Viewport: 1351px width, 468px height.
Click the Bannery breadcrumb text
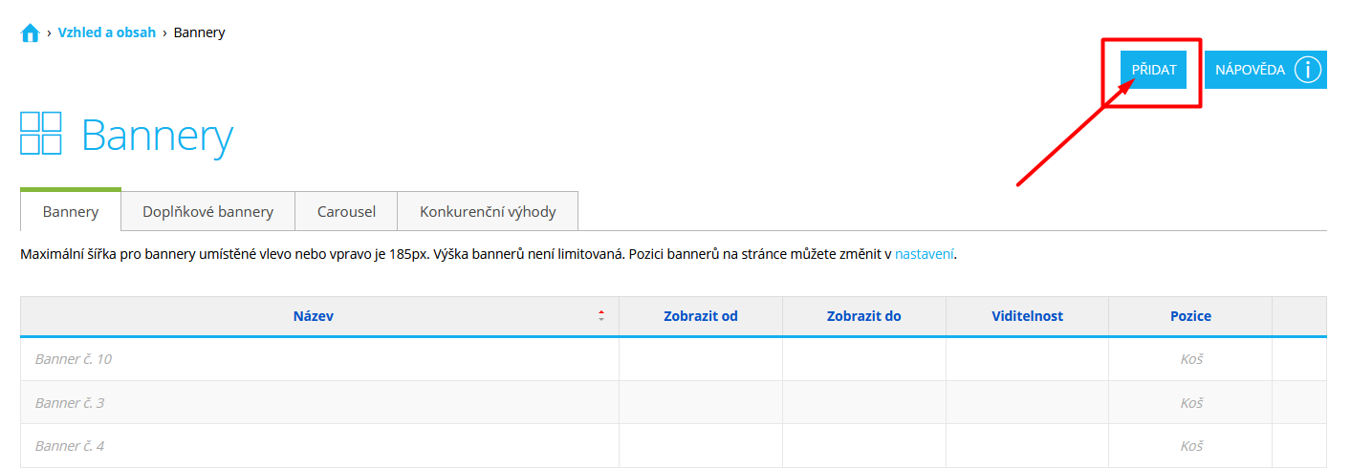[199, 32]
